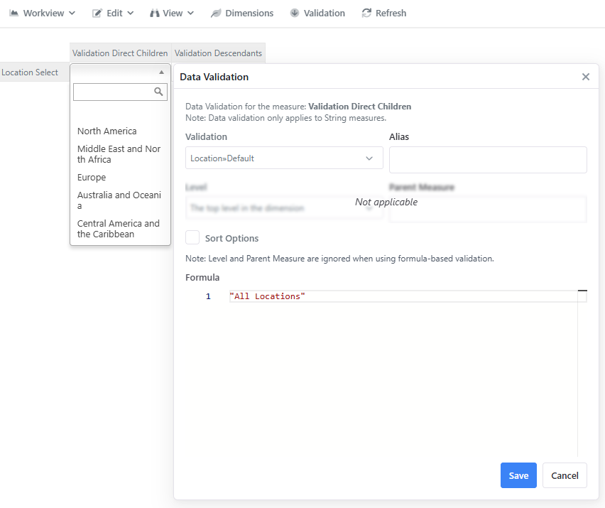Open Validation from the toolbar
The width and height of the screenshot is (605, 508).
pyautogui.click(x=317, y=13)
